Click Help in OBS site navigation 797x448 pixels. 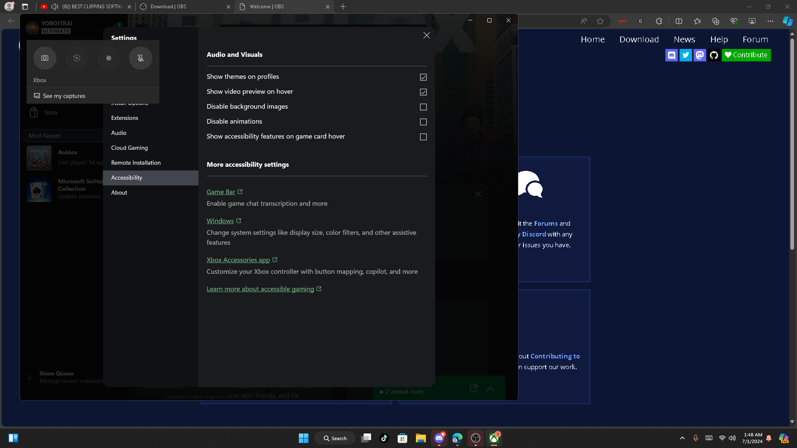[719, 39]
